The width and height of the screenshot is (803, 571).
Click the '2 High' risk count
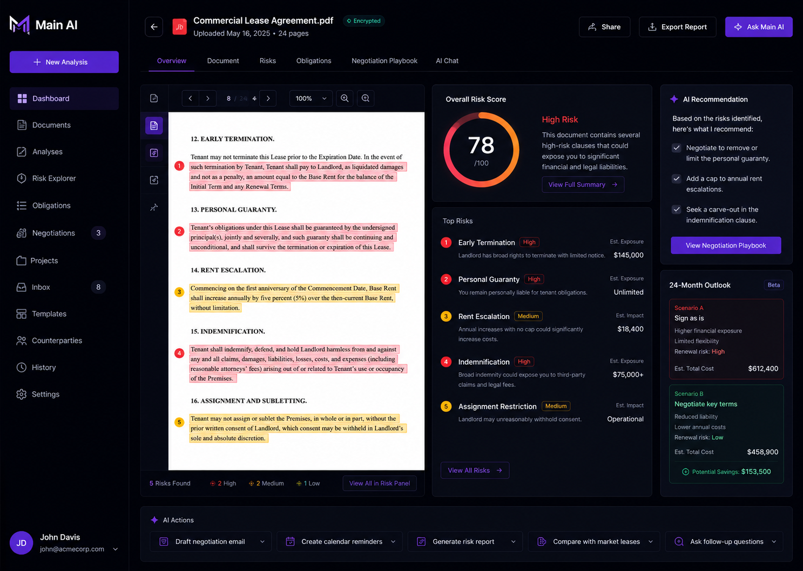click(x=223, y=484)
